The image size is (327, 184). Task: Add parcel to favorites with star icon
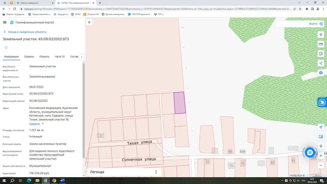(6, 47)
